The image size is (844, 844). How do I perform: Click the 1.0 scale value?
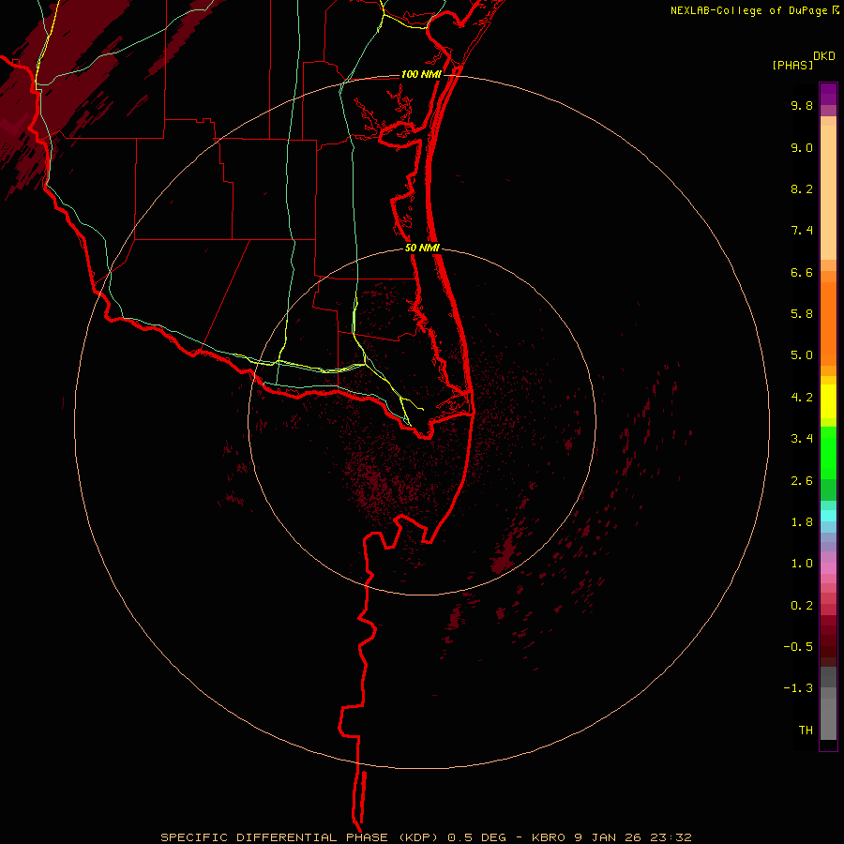point(802,564)
